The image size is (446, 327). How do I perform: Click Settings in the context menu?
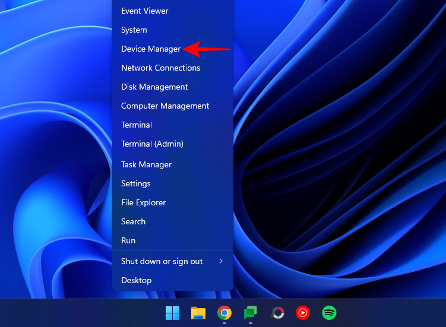[136, 183]
